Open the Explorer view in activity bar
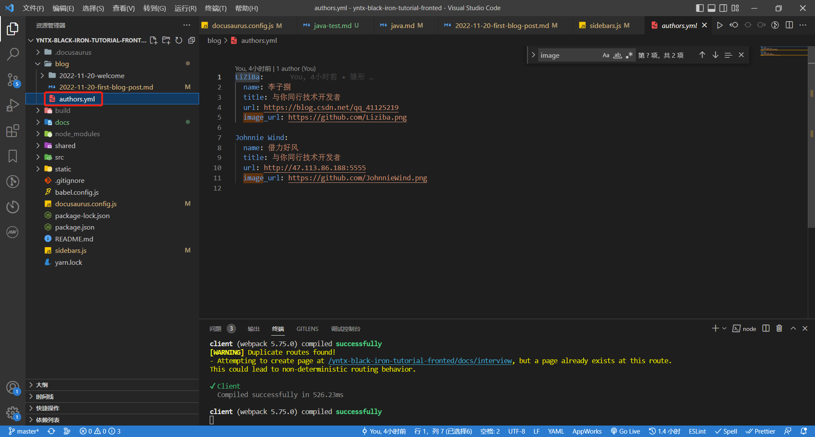815x437 pixels. [x=13, y=29]
